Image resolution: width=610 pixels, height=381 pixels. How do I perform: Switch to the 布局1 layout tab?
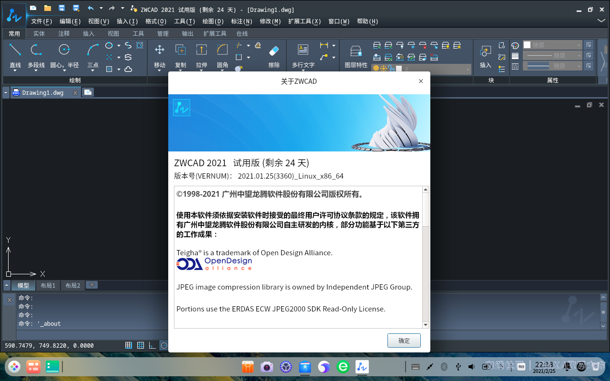(x=48, y=285)
